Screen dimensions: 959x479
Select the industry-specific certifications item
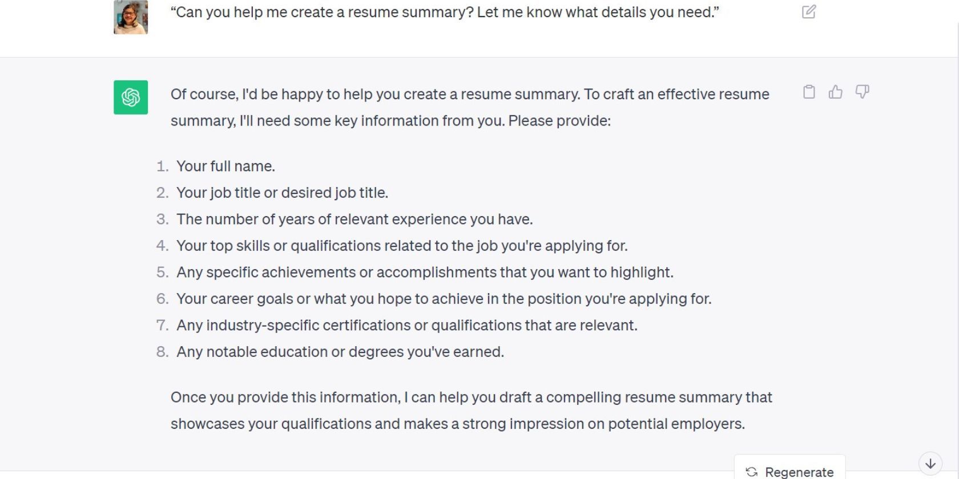tap(406, 325)
